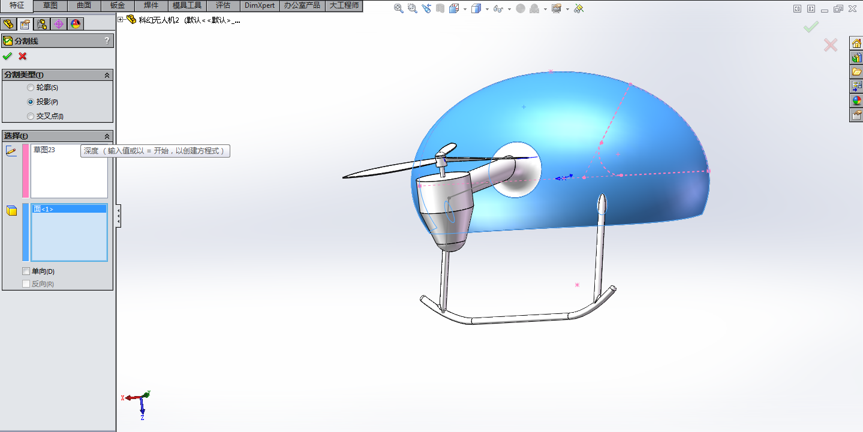Click the Zoom to Fit magnifier icon

click(x=399, y=8)
